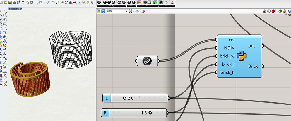Image resolution: width=291 pixels, height=121 pixels.
Task: Click the four-viewport layout icon
Action: (70, 2)
